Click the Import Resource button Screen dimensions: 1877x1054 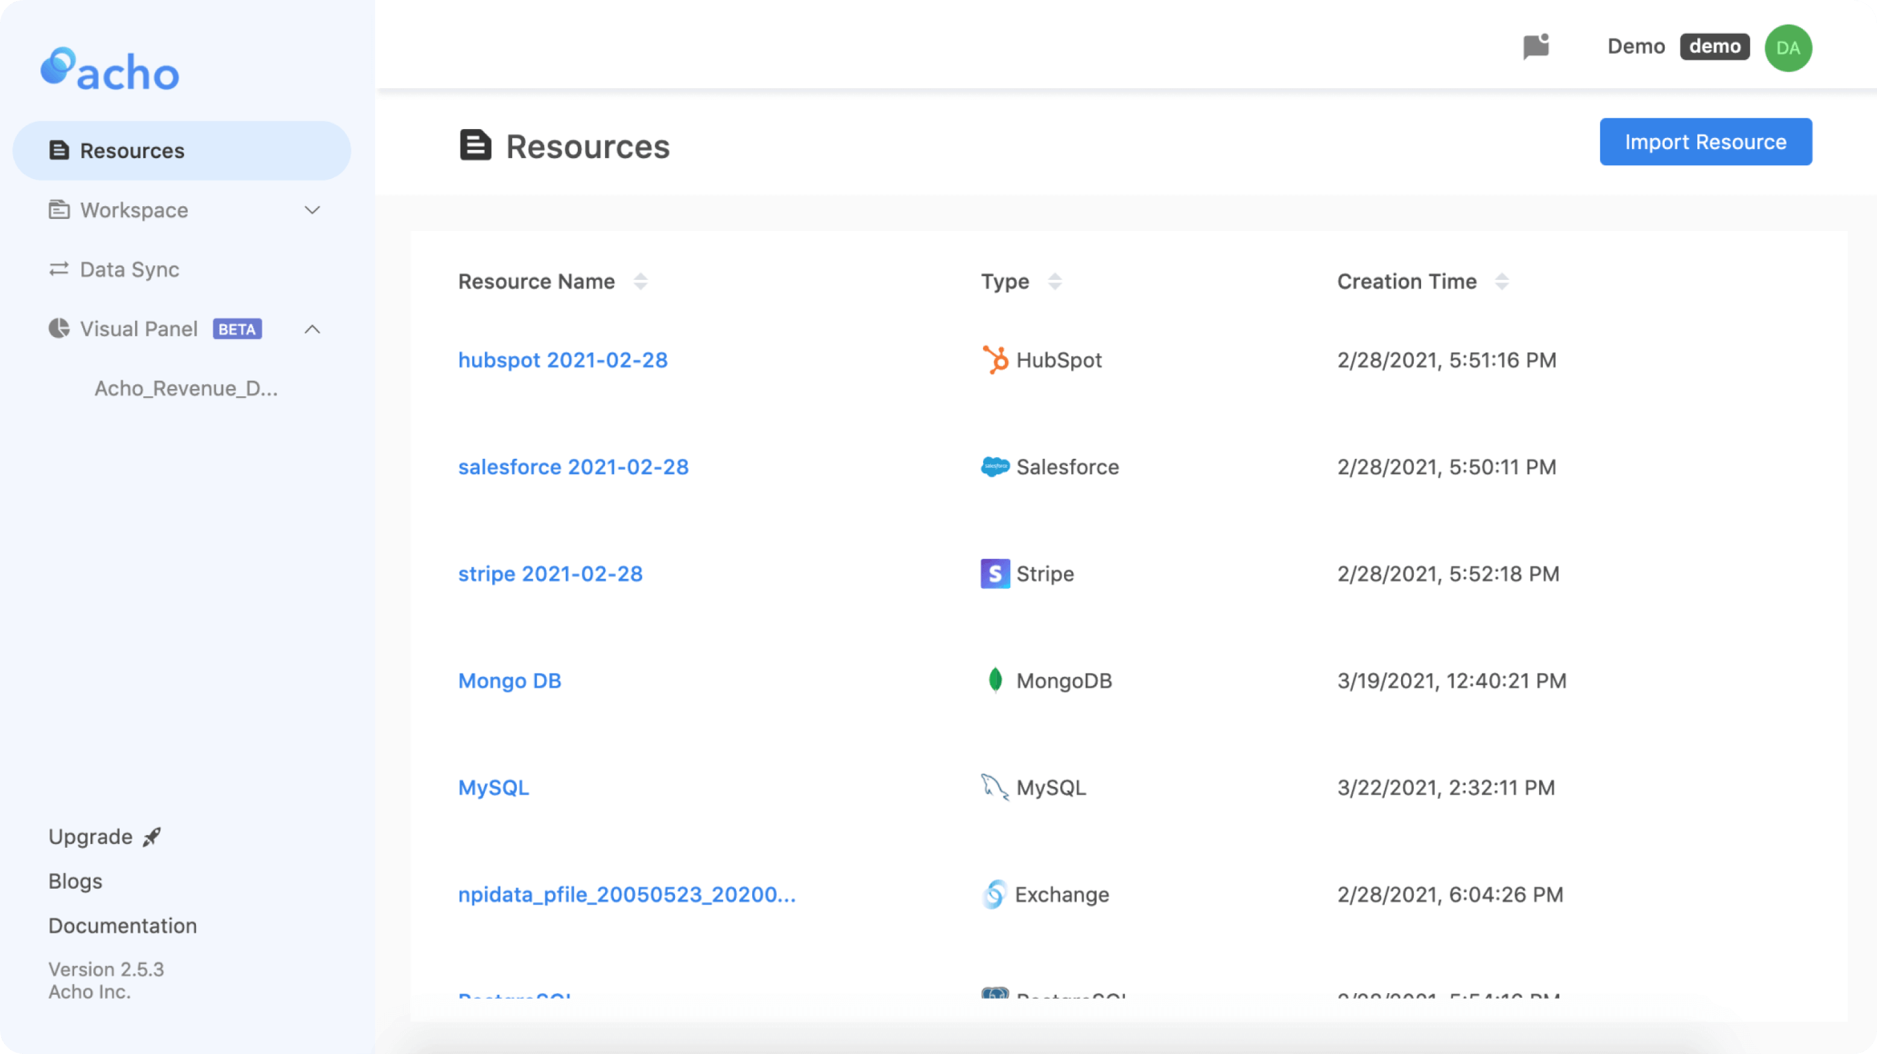[1705, 142]
